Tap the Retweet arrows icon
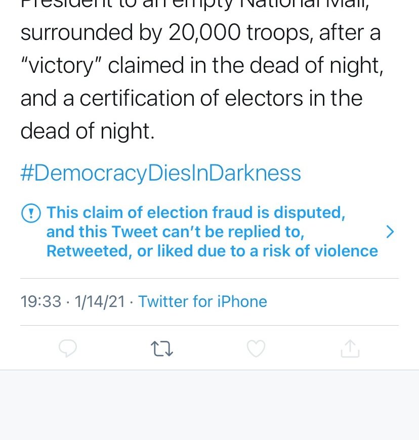This screenshot has height=440, width=419. pos(162,348)
